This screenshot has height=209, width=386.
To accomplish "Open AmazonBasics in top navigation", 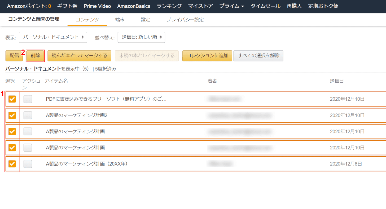I will pyautogui.click(x=134, y=6).
